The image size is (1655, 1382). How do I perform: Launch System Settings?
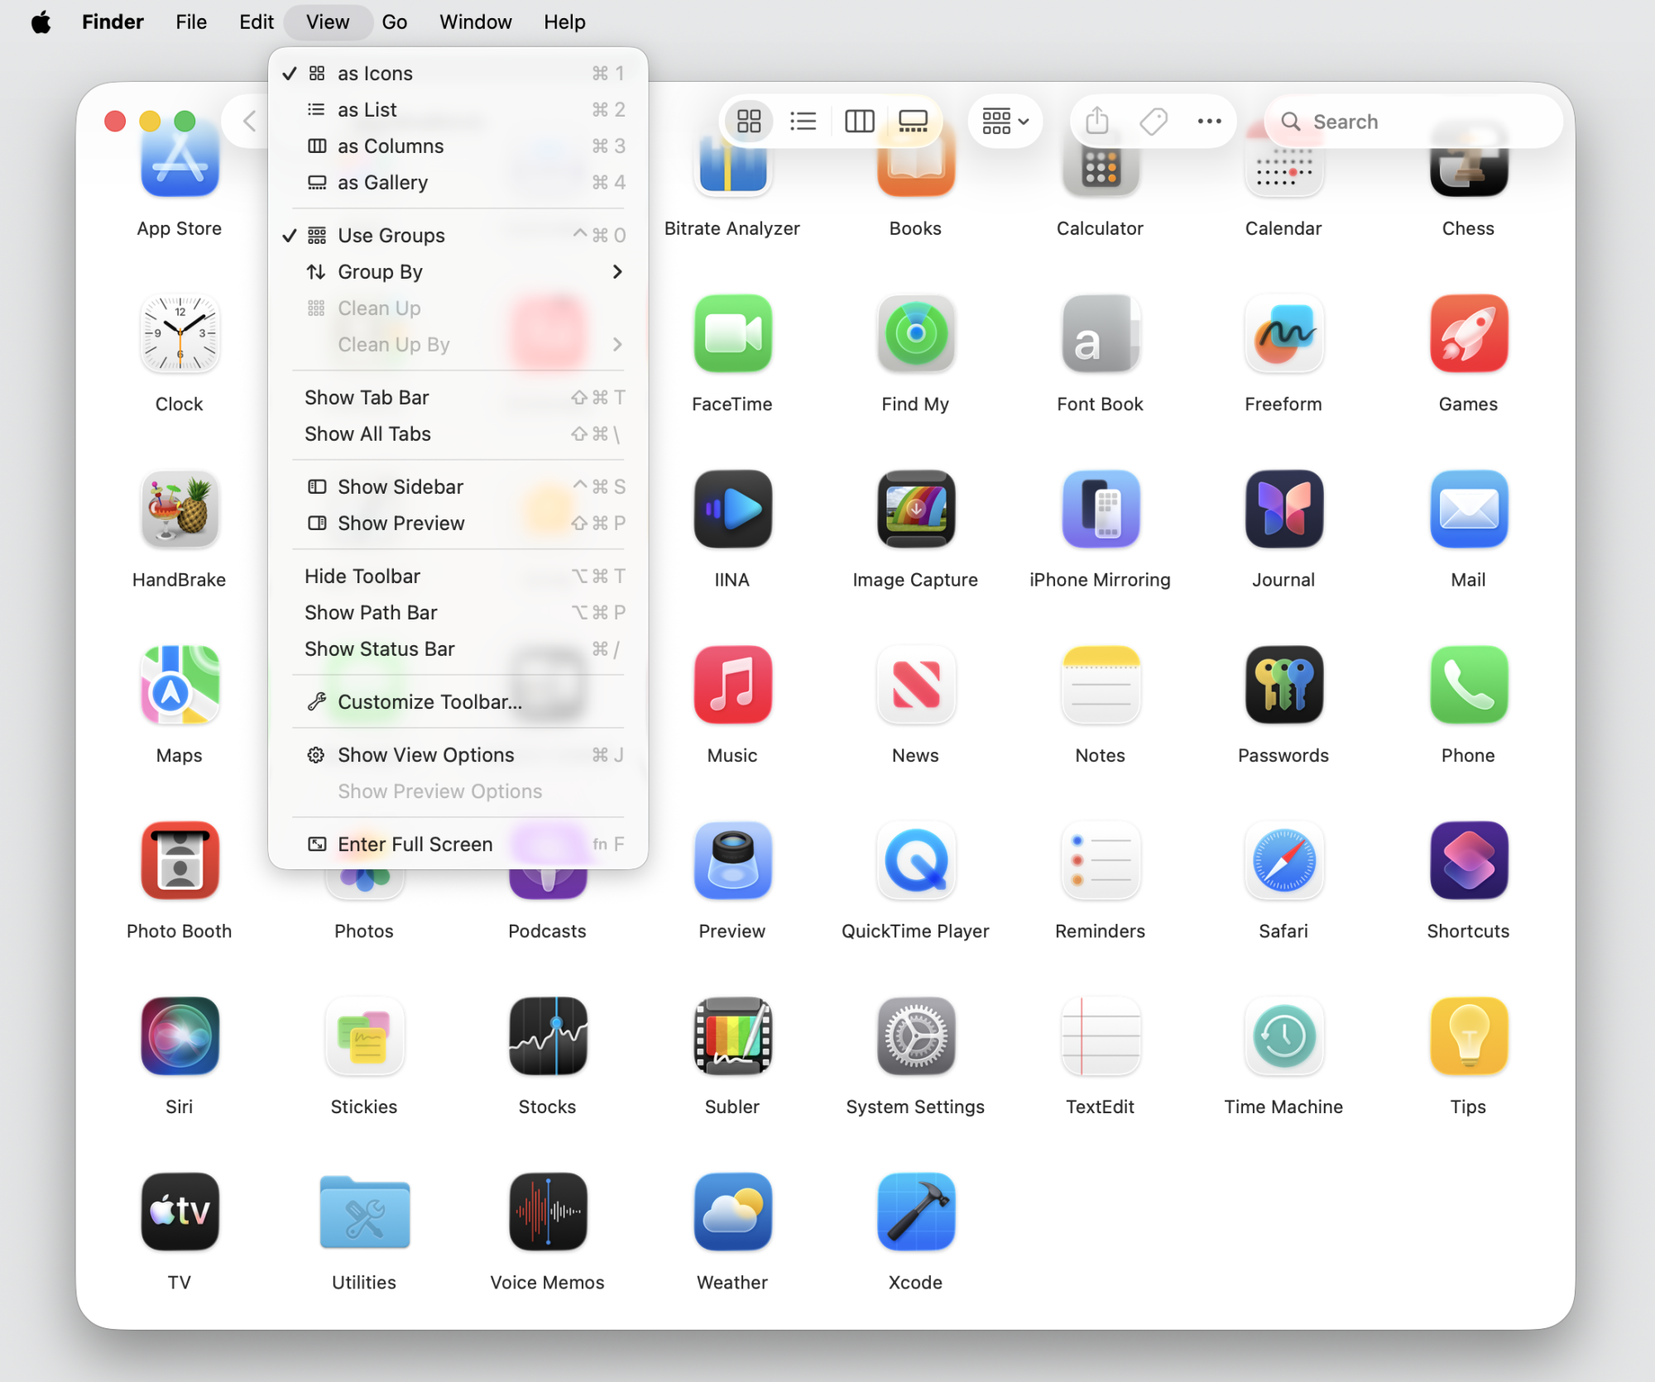(914, 1036)
